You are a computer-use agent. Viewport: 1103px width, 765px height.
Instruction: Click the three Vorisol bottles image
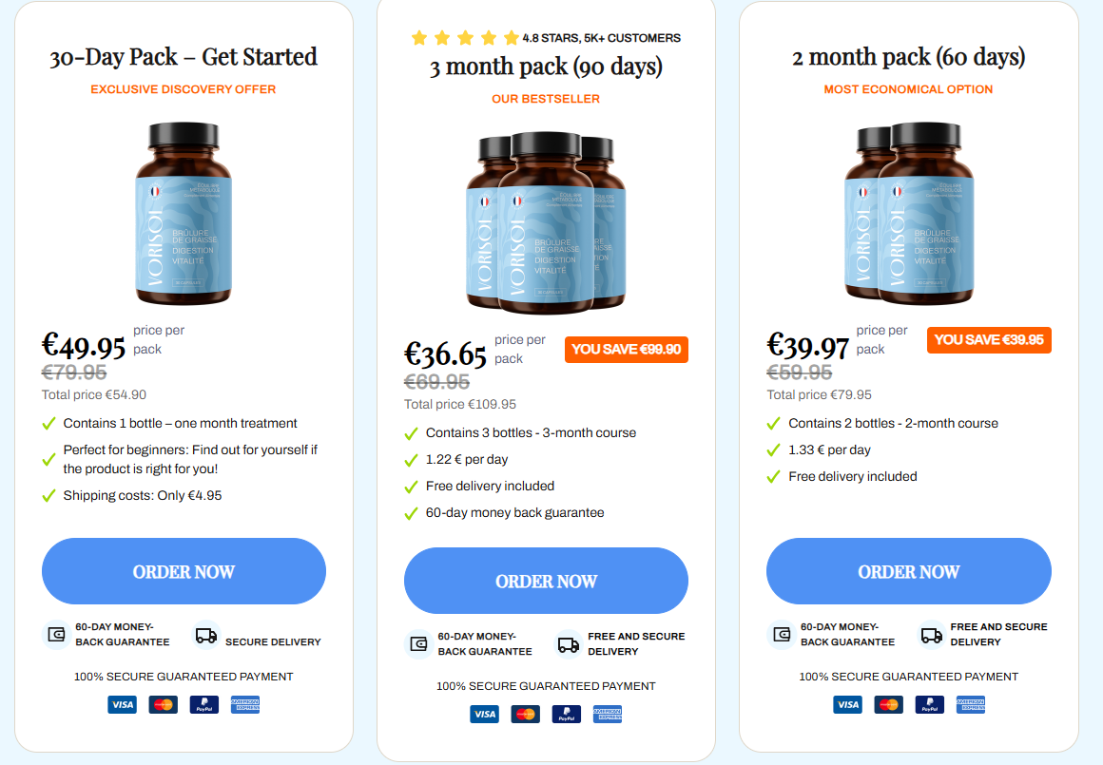pos(546,223)
